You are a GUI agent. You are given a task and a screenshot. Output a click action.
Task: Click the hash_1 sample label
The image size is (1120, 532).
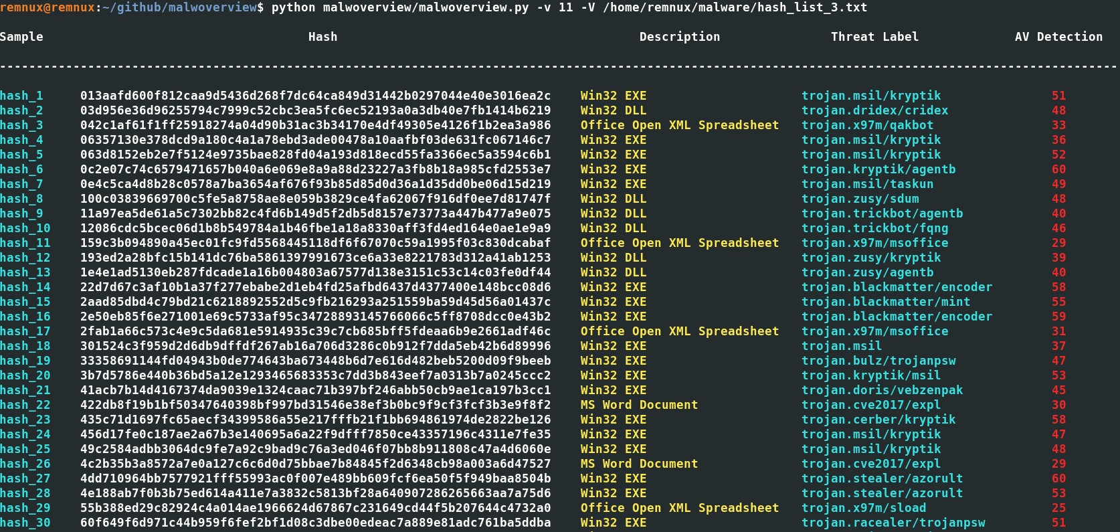pyautogui.click(x=21, y=96)
